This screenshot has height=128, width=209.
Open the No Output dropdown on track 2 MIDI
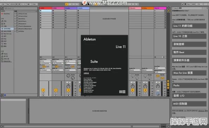pos(58,70)
